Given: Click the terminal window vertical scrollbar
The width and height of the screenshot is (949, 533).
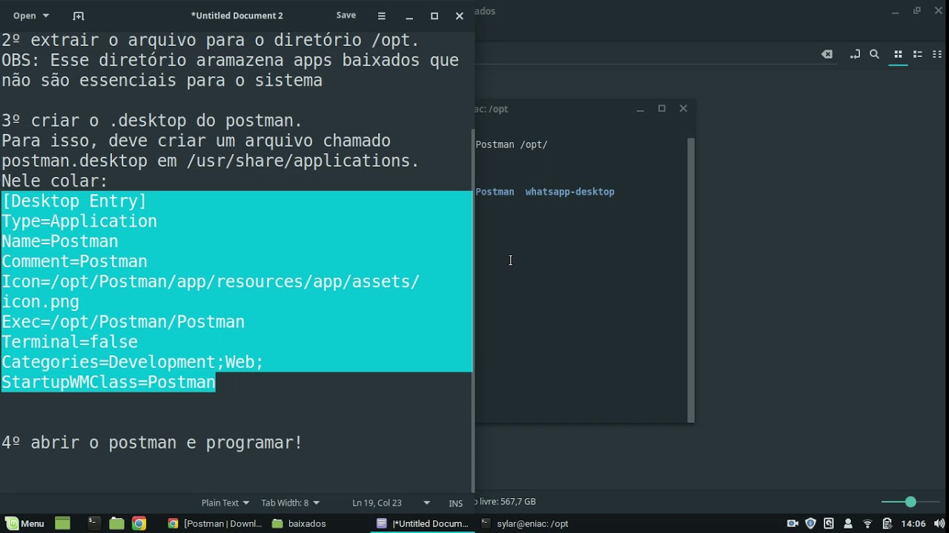Looking at the screenshot, I should [691, 280].
